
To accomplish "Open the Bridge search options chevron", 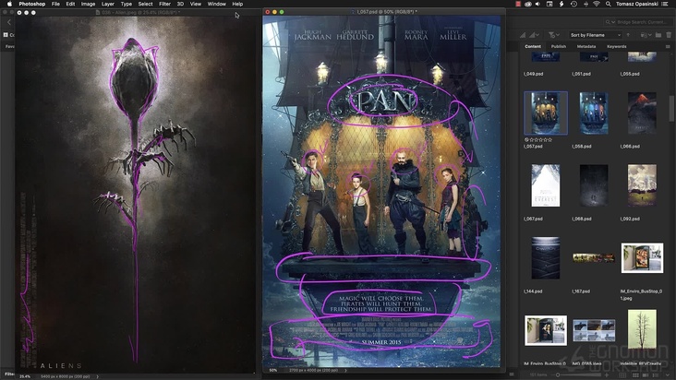I will click(x=613, y=22).
